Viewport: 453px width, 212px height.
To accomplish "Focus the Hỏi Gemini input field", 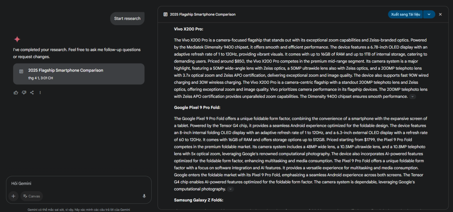I will click(x=79, y=183).
